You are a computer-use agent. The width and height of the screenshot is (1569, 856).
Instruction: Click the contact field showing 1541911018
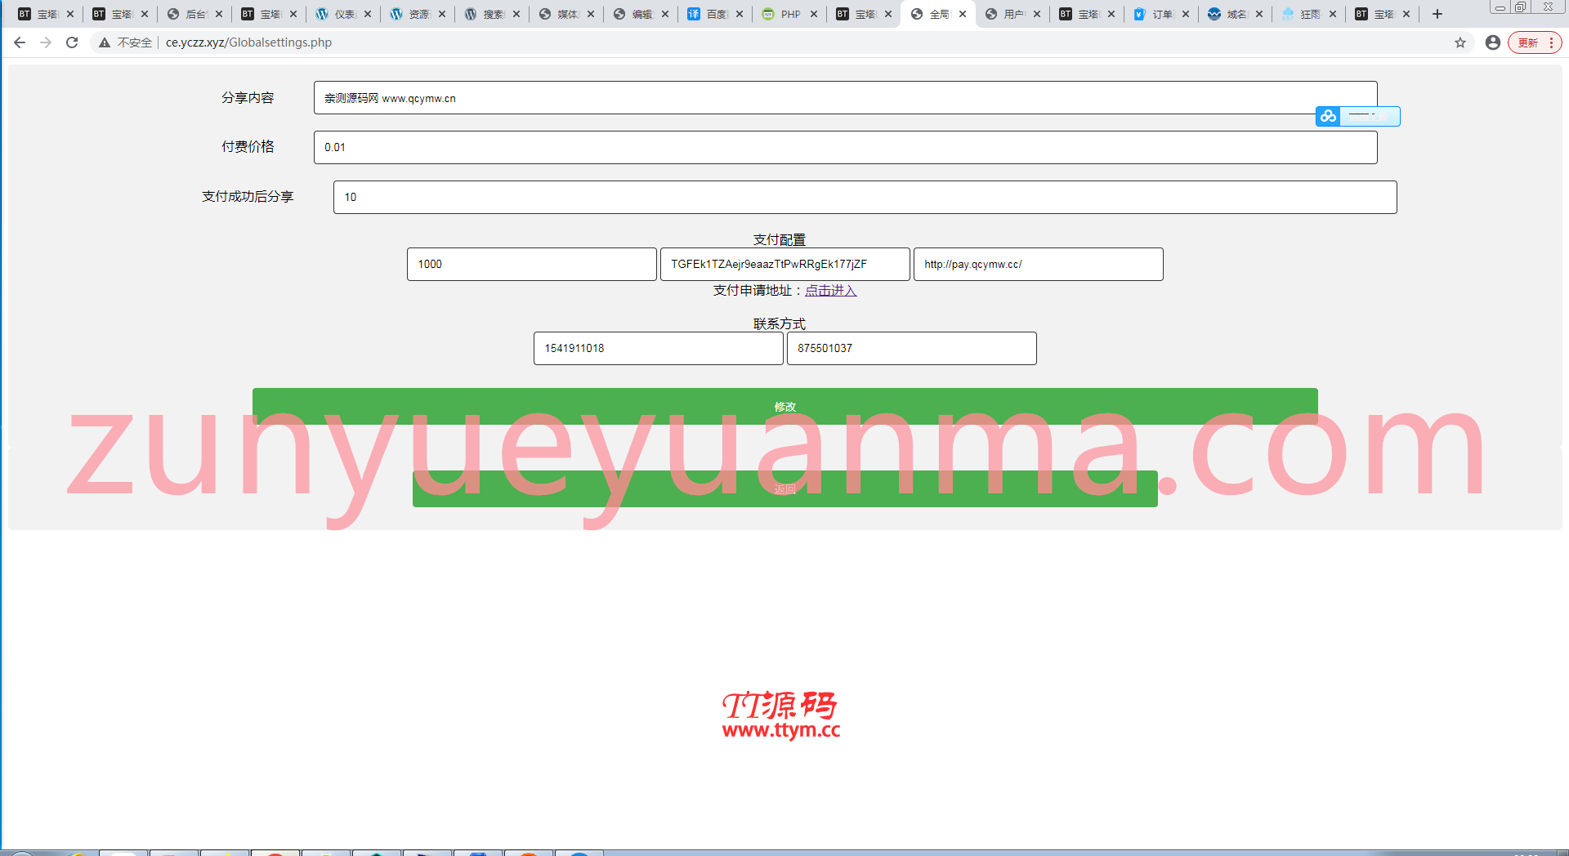click(658, 348)
